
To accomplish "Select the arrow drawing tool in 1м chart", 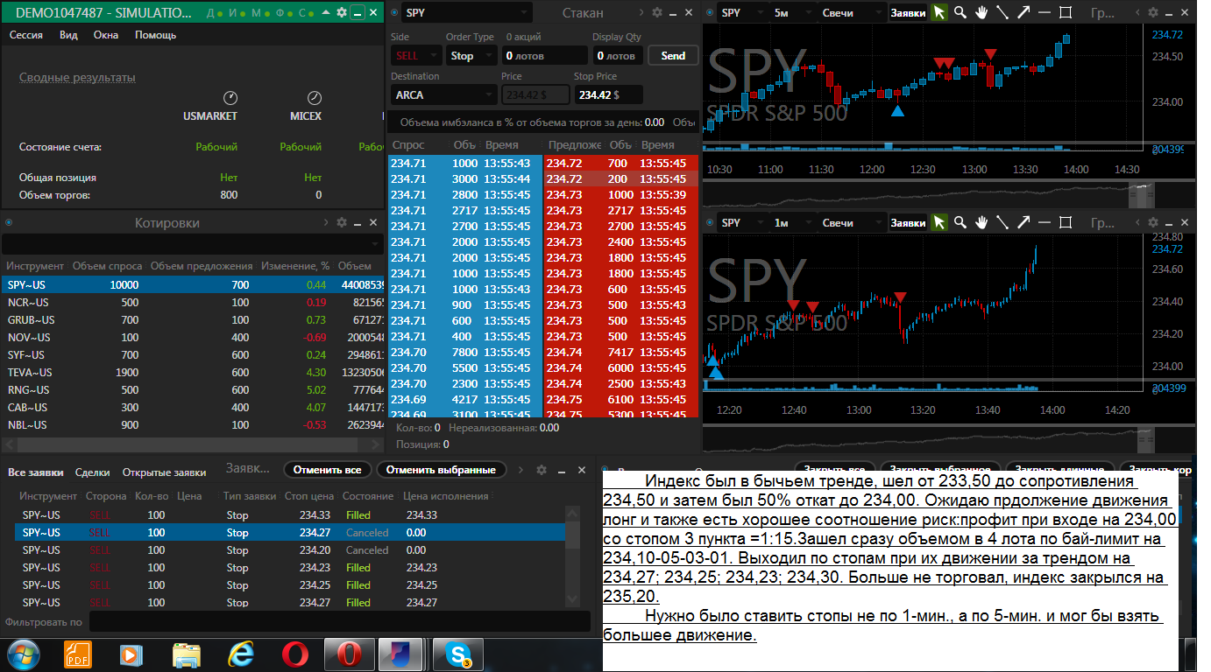I will (1023, 222).
